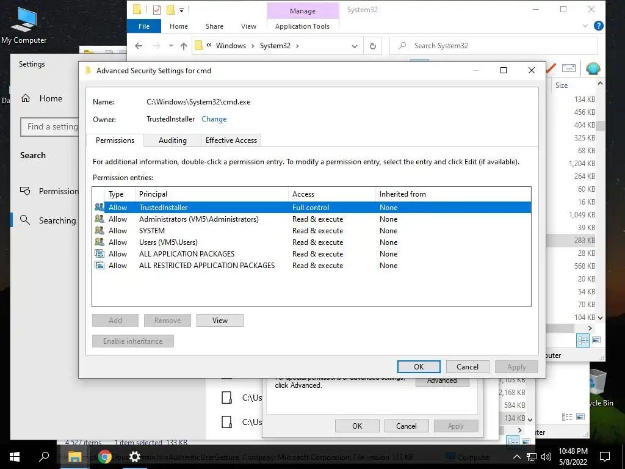Click the Advanced button in properties dialog behind
The width and height of the screenshot is (625, 469).
pos(442,382)
